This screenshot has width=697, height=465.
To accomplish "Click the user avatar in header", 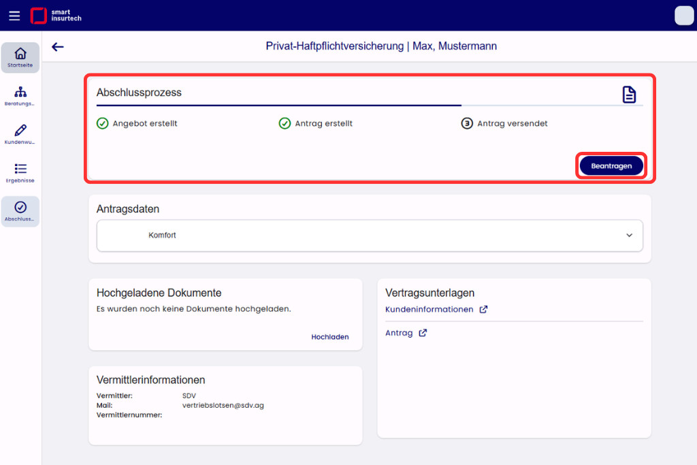I will point(683,16).
